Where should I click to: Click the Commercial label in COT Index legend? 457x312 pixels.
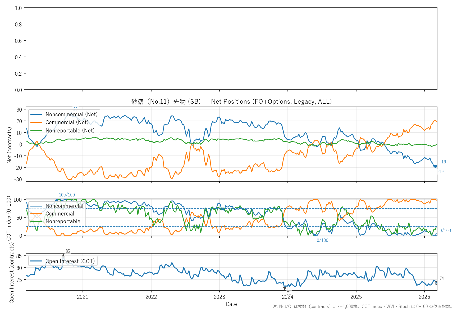pos(60,214)
